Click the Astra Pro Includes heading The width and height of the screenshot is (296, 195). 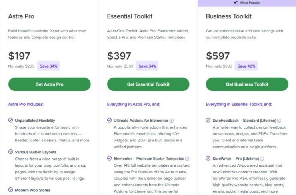tap(26, 104)
